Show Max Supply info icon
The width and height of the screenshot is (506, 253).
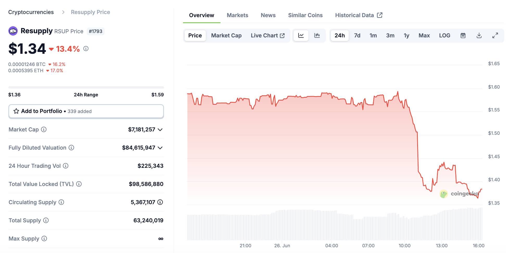pos(44,238)
